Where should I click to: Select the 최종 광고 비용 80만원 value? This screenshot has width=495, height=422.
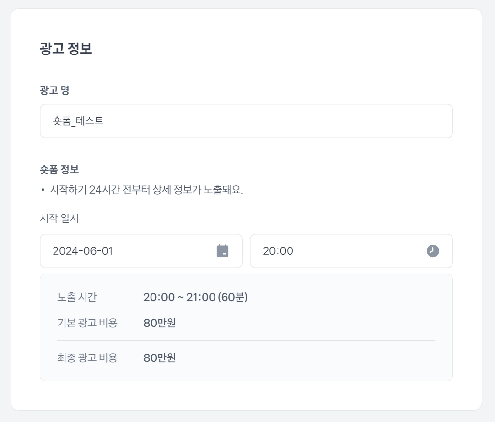tap(160, 357)
